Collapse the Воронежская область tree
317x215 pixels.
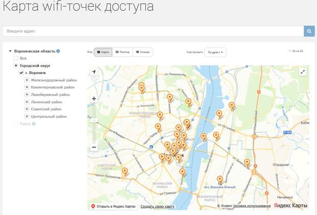[x=10, y=51]
